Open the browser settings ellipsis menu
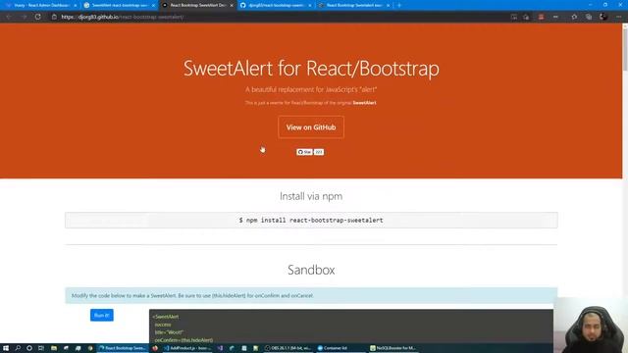The image size is (628, 353). coord(619,17)
